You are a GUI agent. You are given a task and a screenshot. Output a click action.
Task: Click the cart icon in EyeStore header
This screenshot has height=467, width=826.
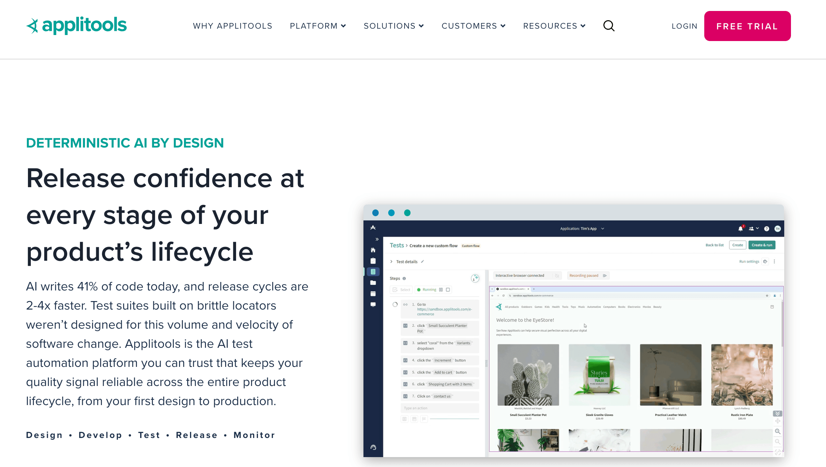[772, 307]
